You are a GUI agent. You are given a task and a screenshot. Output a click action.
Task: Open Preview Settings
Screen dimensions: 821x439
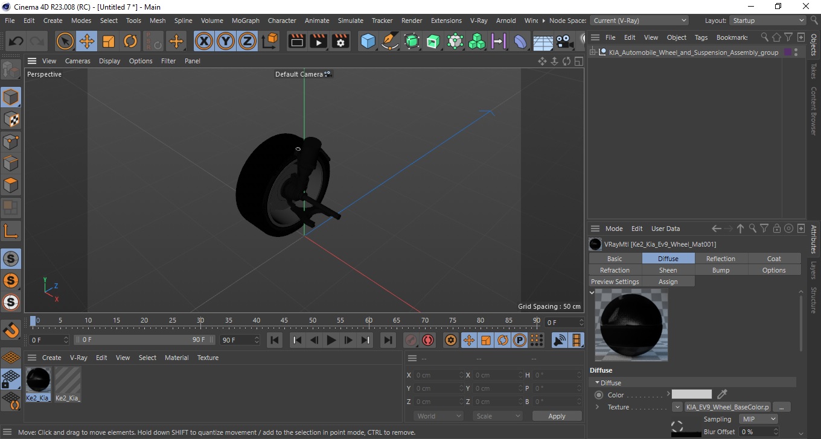click(x=615, y=282)
